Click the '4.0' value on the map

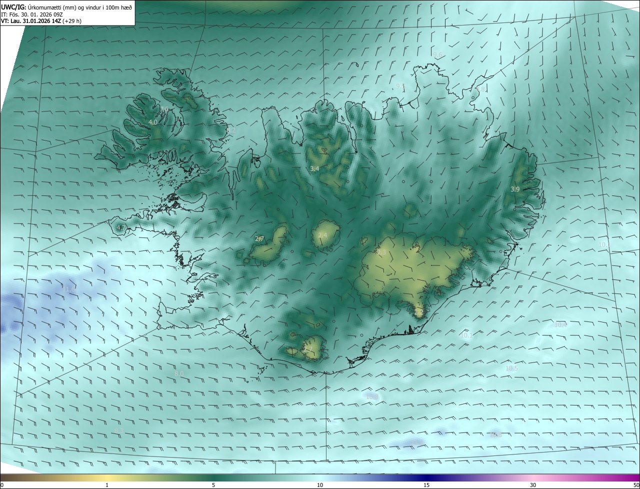(153, 122)
